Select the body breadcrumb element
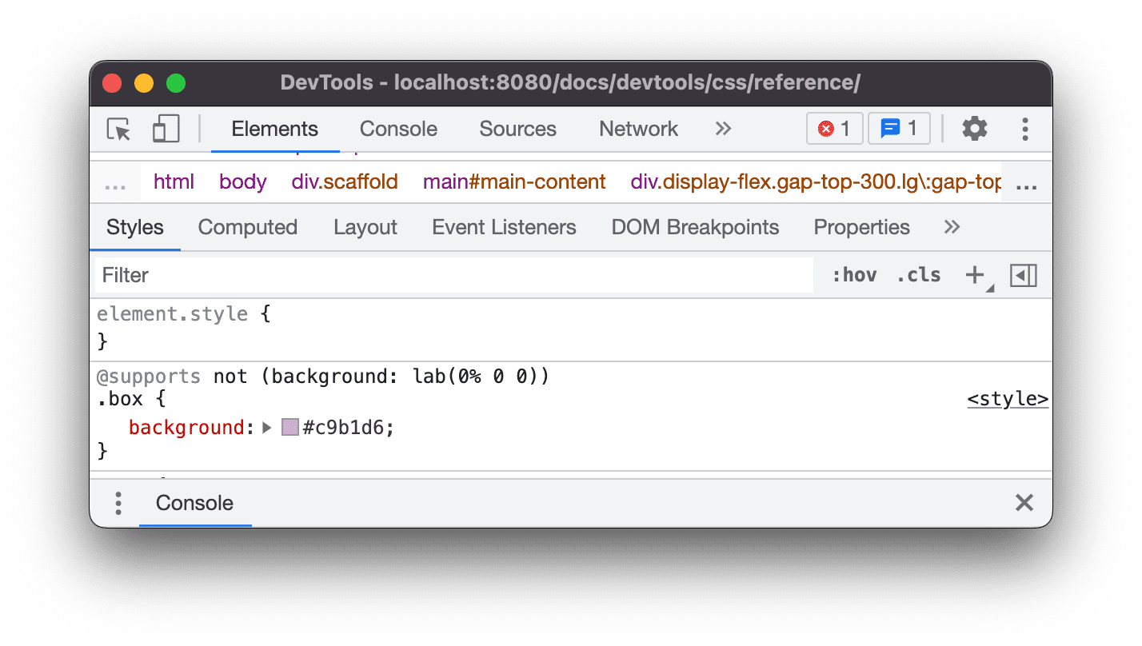1142x646 pixels. [242, 181]
